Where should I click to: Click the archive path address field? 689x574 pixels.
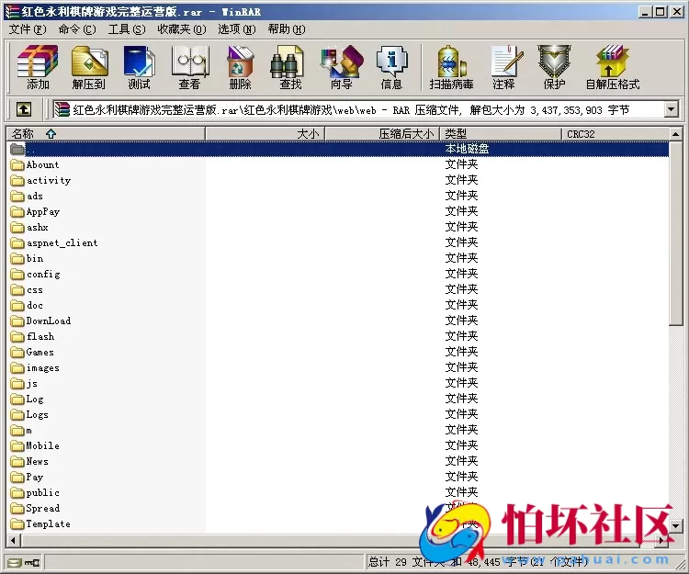click(x=358, y=109)
